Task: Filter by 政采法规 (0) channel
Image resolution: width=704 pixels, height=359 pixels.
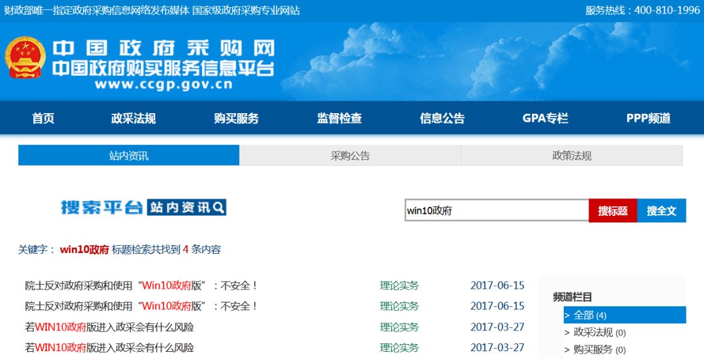Action: (x=595, y=332)
